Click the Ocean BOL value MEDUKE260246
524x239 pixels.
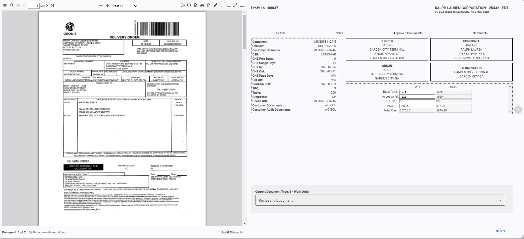click(x=324, y=101)
